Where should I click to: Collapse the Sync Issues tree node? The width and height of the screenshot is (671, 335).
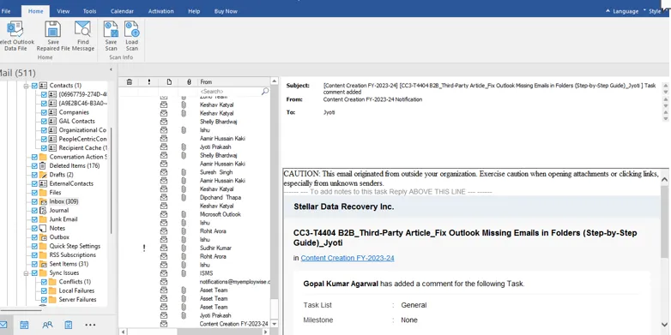(26, 272)
